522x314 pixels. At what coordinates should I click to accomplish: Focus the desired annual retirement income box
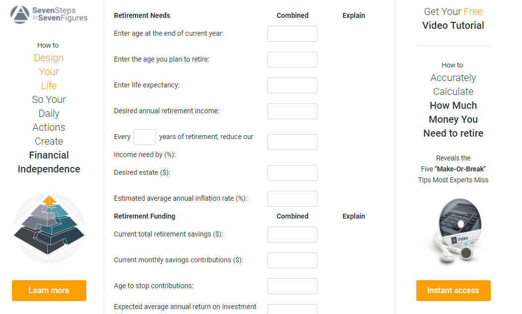(292, 111)
